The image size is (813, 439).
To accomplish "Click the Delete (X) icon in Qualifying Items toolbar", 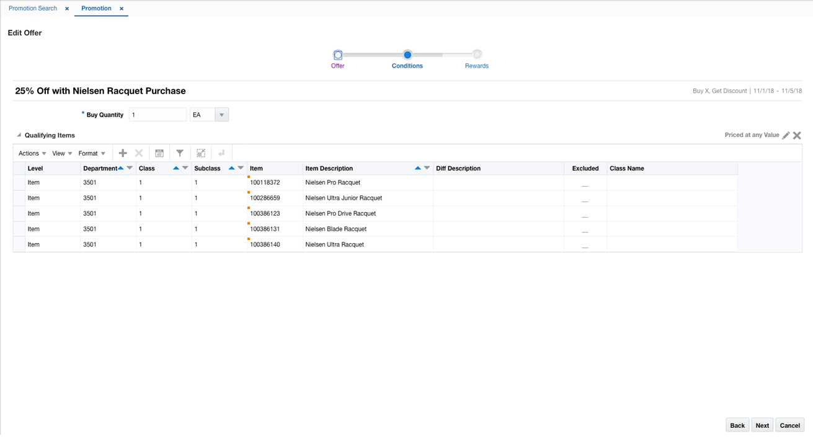I will (139, 153).
